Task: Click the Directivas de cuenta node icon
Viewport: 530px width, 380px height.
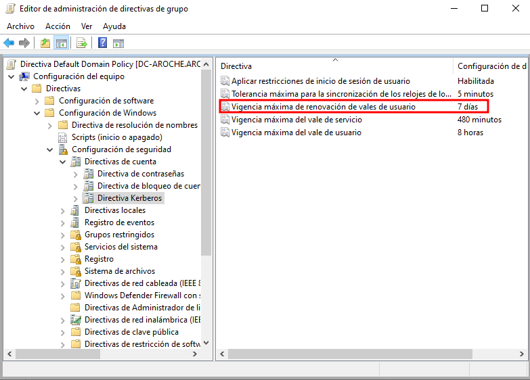Action: click(x=76, y=162)
